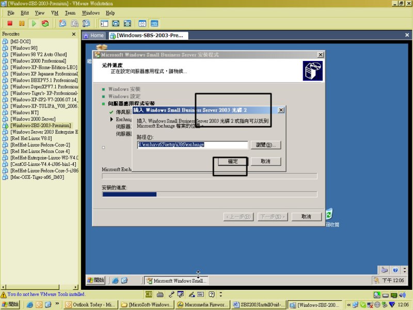Click the VMware status bar sound icon
This screenshot has width=413, height=310.
(x=402, y=295)
